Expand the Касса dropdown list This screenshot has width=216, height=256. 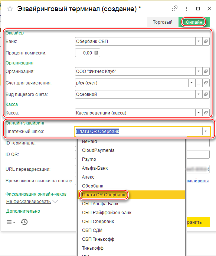tap(199, 113)
